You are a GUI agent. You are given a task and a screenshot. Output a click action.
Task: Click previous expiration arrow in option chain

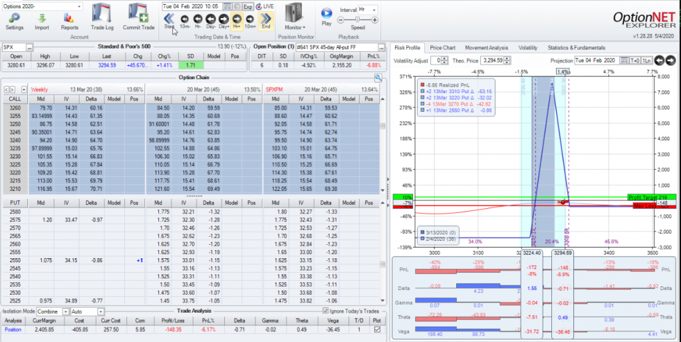[7, 90]
